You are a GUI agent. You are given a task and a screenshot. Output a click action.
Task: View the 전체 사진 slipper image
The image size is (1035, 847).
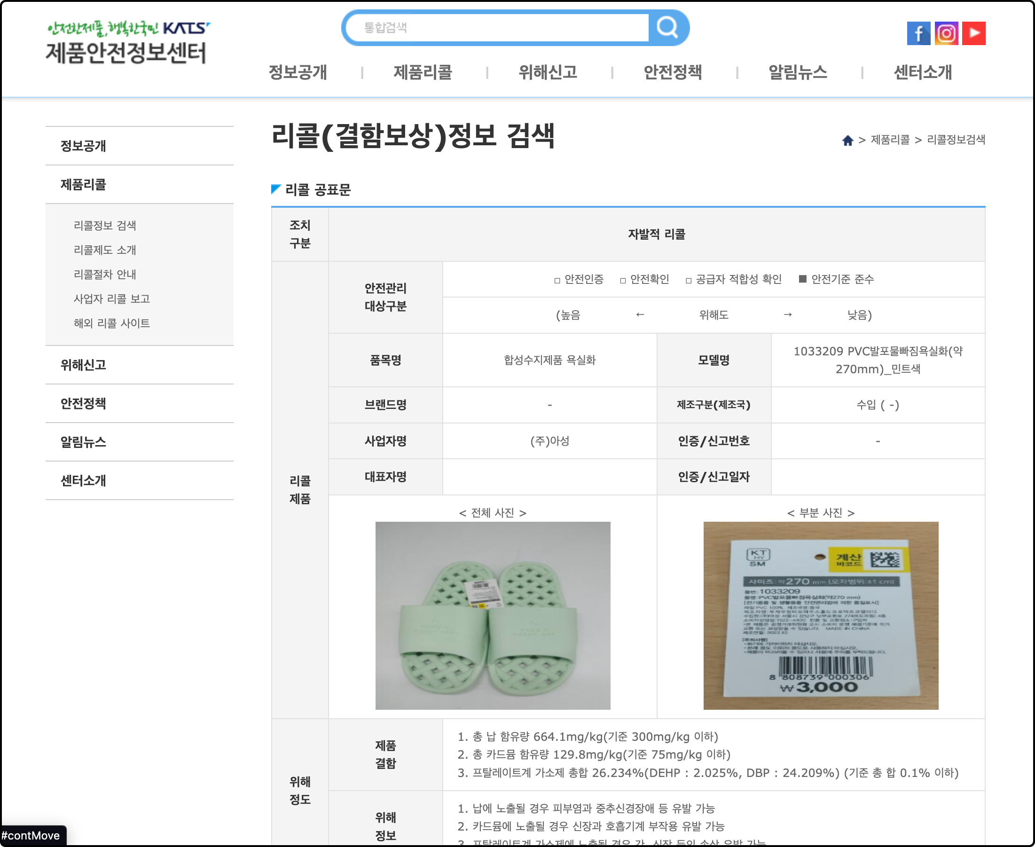pos(493,615)
